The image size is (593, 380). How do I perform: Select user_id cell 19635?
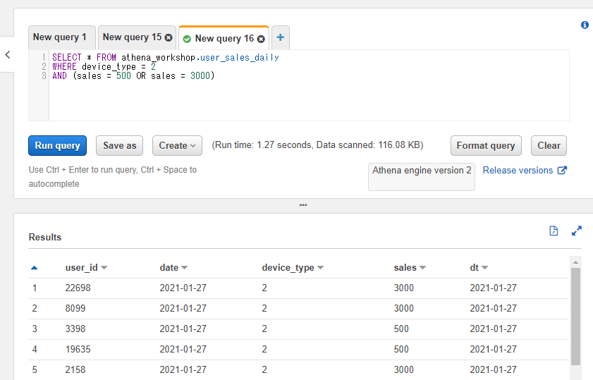78,349
